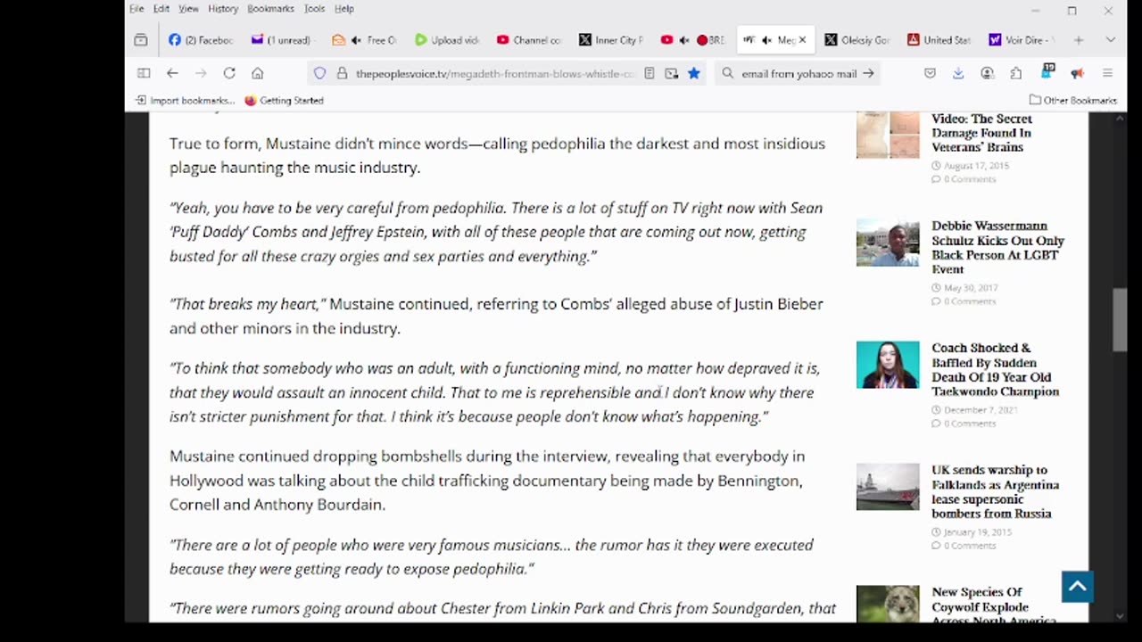
Task: Open Debbie Wassermann Schultz article link
Action: pyautogui.click(x=997, y=247)
